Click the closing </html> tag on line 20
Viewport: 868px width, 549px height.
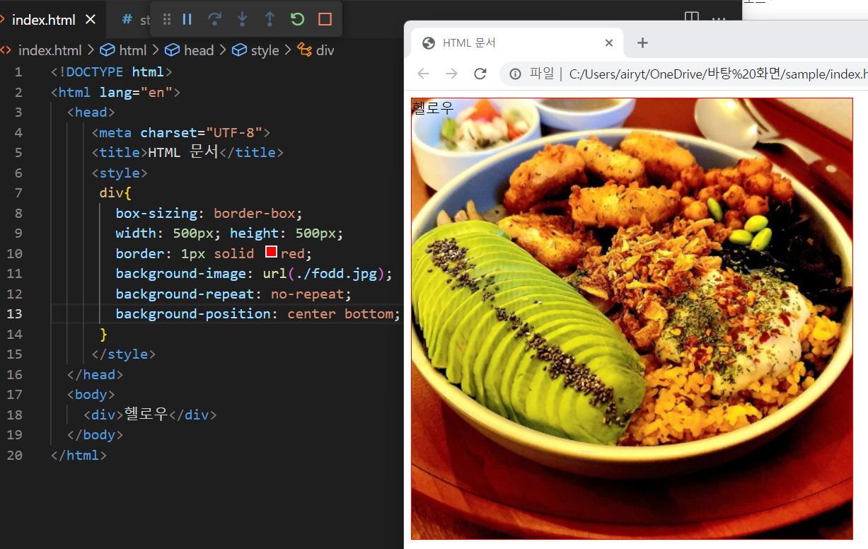tap(79, 455)
